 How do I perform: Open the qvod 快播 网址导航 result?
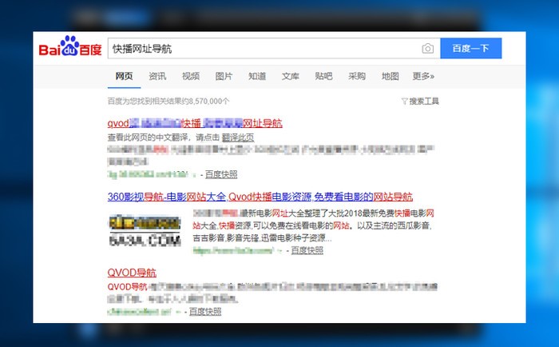click(x=195, y=123)
